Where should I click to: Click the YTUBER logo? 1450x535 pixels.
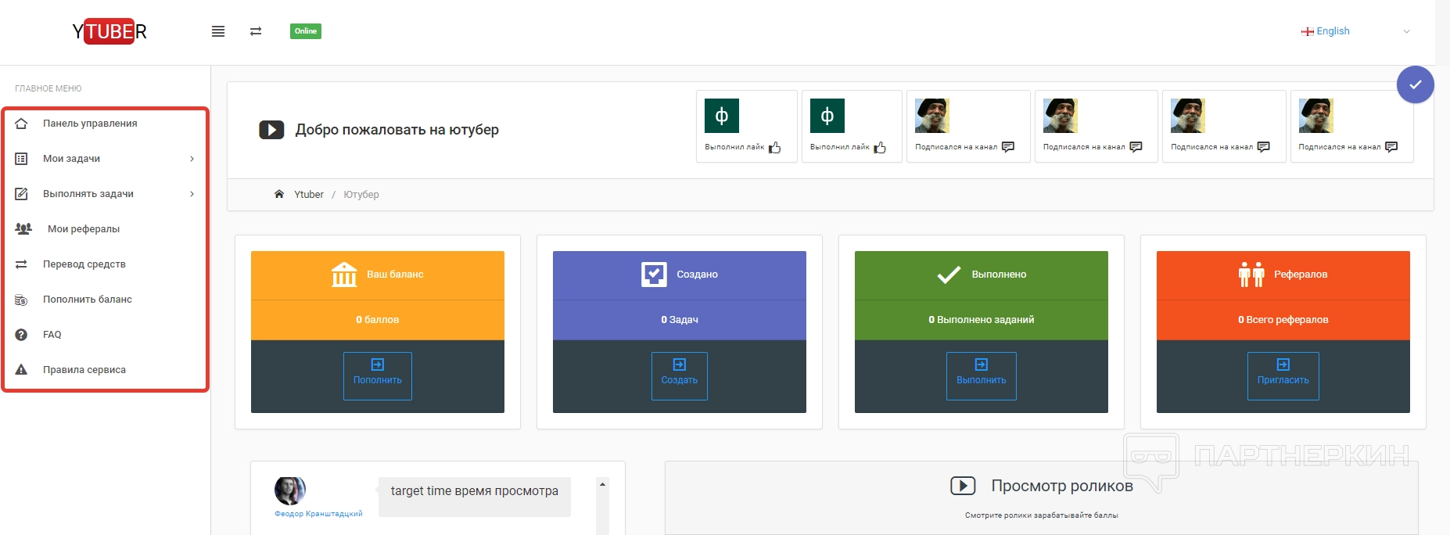pos(109,31)
